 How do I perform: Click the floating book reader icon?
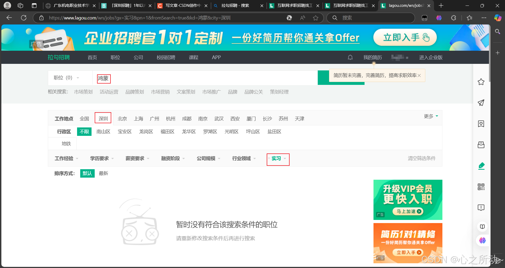click(x=482, y=226)
